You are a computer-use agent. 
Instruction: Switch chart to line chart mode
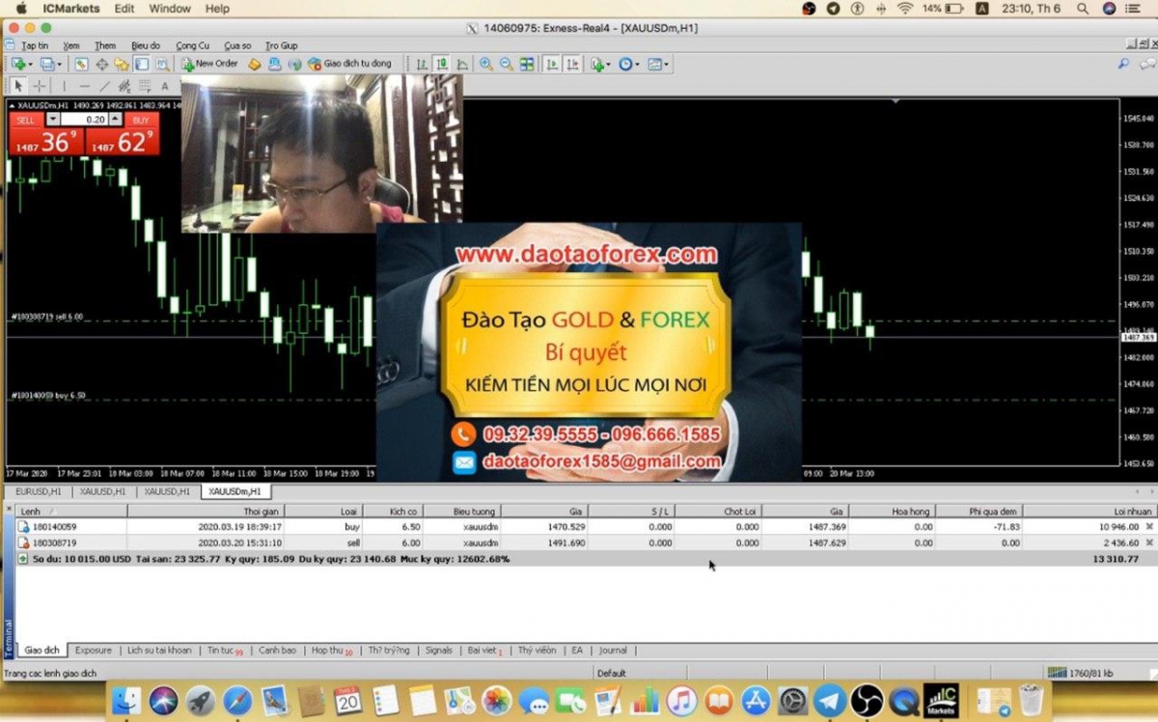pyautogui.click(x=462, y=65)
